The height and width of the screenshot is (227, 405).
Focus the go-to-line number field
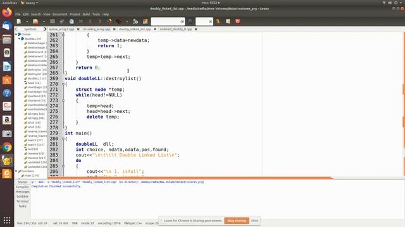[204, 21]
